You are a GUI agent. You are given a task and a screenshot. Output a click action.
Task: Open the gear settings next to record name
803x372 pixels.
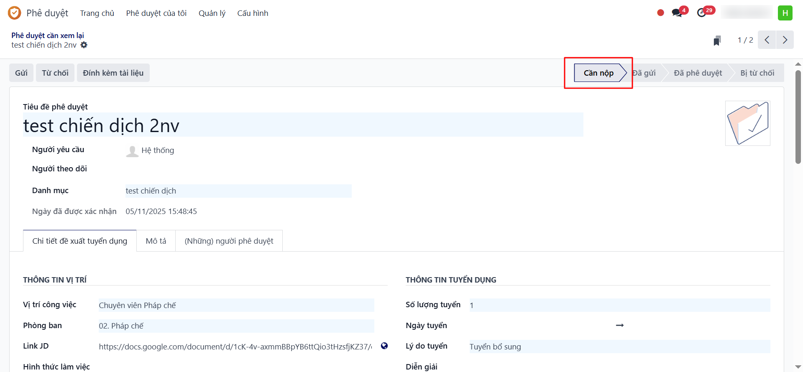coord(84,45)
